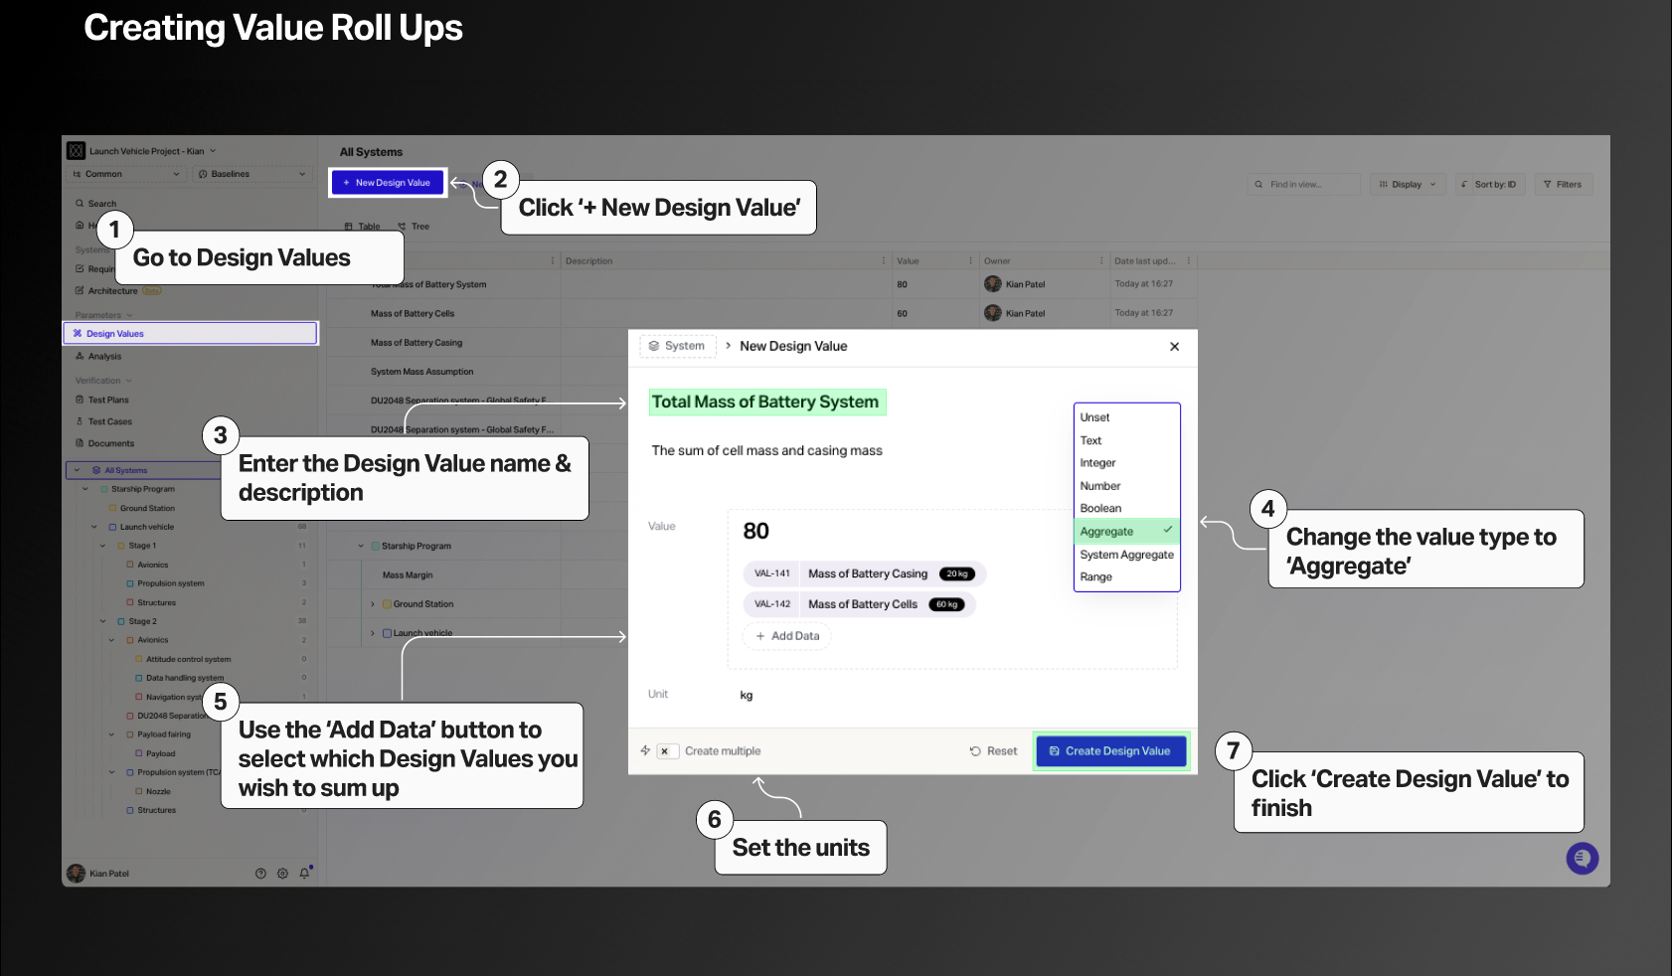Click the description 'The sum of cell mass and casing mass'
The image size is (1672, 976).
[x=766, y=450]
